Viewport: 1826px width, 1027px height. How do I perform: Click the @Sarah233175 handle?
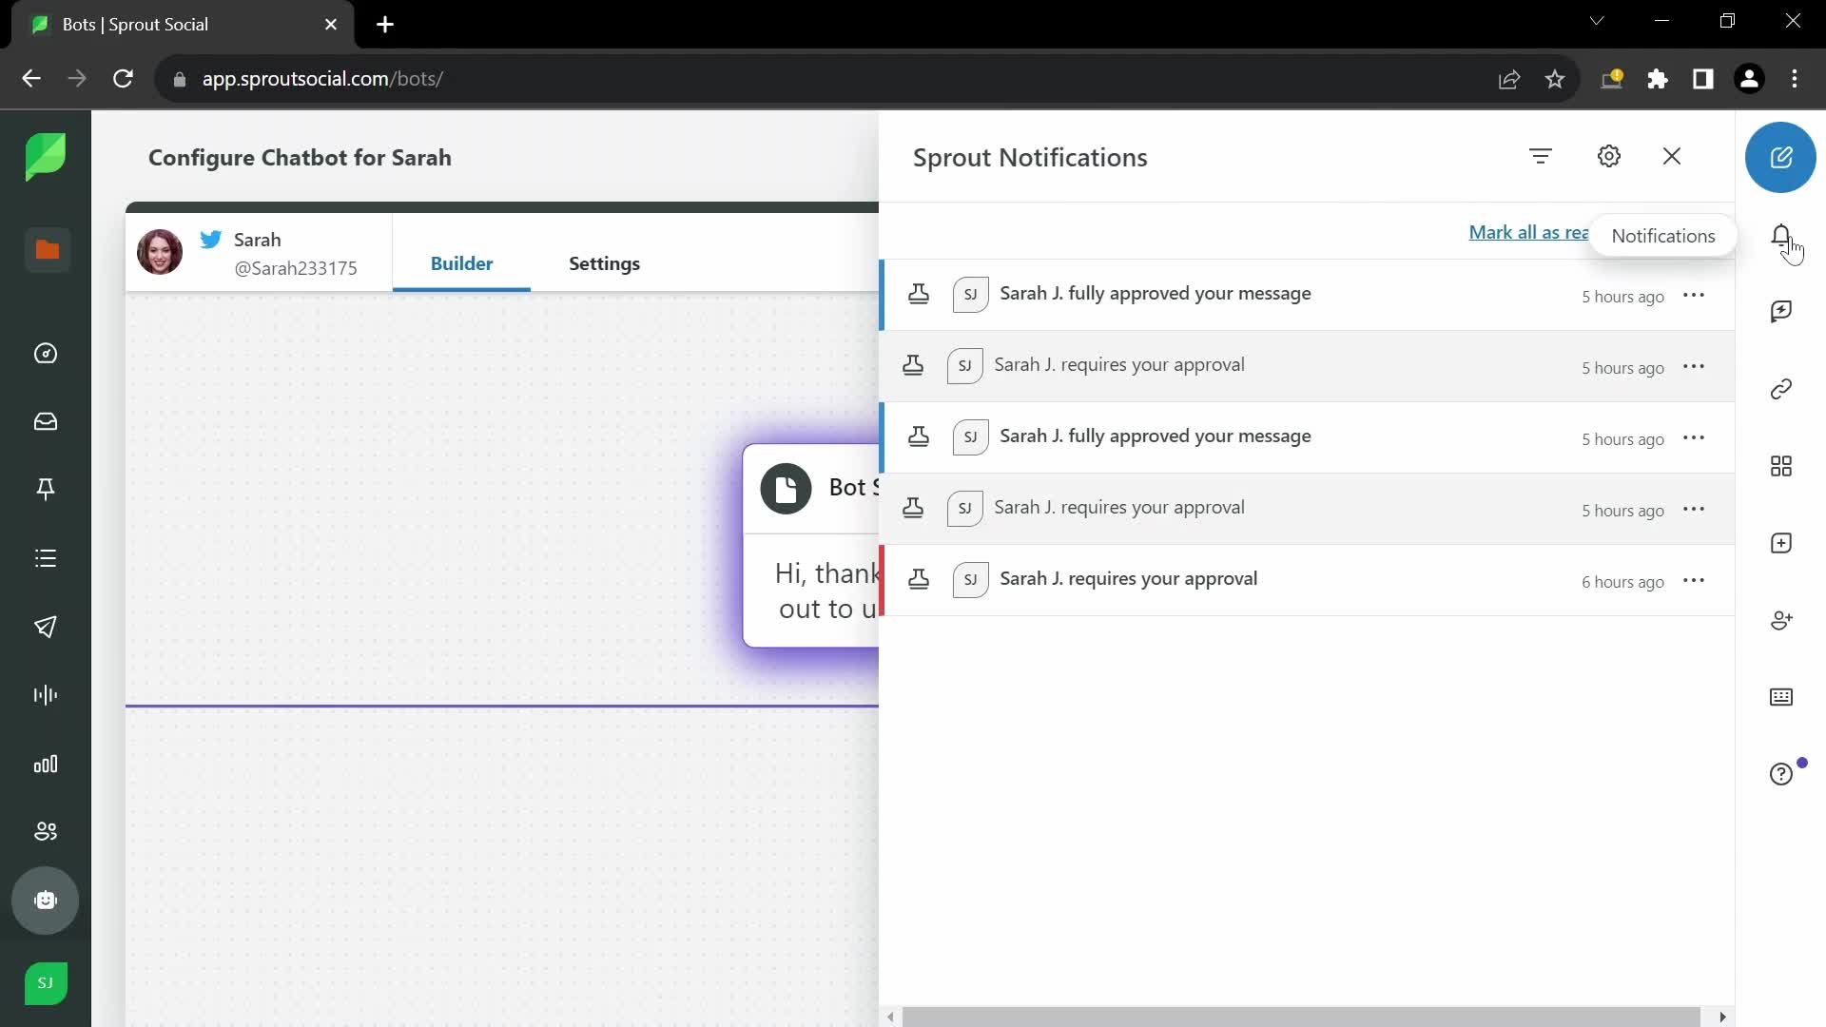click(x=296, y=268)
